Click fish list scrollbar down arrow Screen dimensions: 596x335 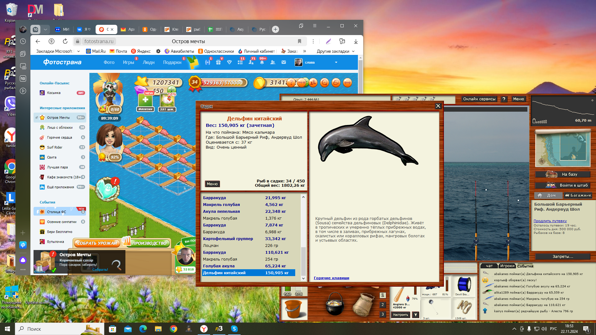click(x=303, y=278)
